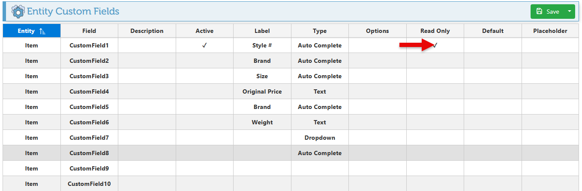Image resolution: width=582 pixels, height=191 pixels.
Task: Select Auto Complete type in CustomField8 row
Action: [x=320, y=153]
